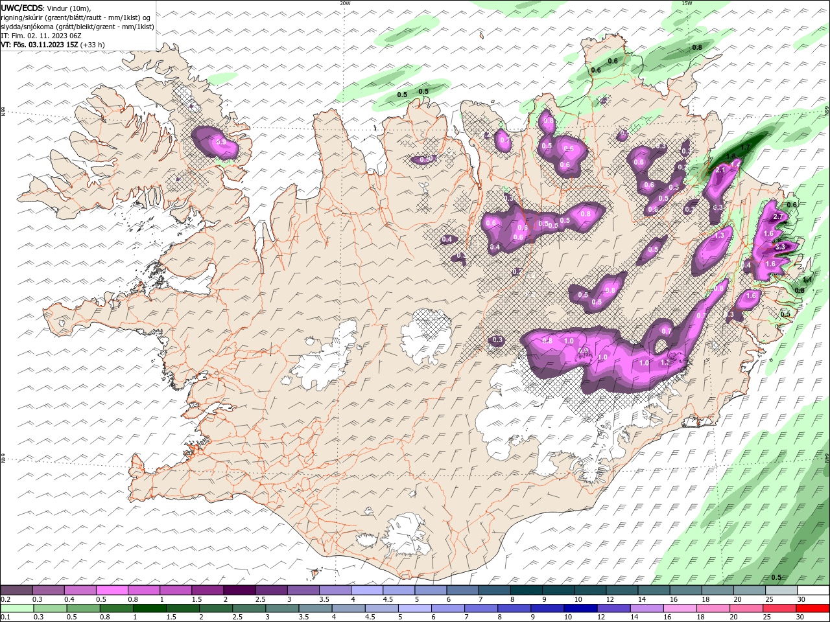830x622 pixels.
Task: Pick the darkest purple upper legend swatch at 2
Action: tap(239, 590)
